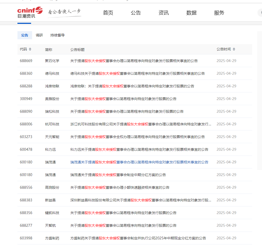Click stock code 688356
This screenshot has height=247, width=262.
click(26, 213)
